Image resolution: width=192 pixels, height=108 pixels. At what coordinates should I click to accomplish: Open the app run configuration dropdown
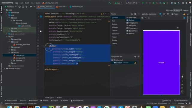coord(118,3)
